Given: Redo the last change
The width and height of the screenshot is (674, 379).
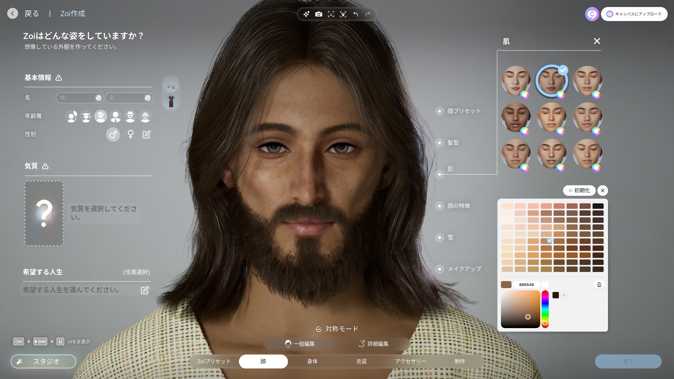Looking at the screenshot, I should [368, 14].
